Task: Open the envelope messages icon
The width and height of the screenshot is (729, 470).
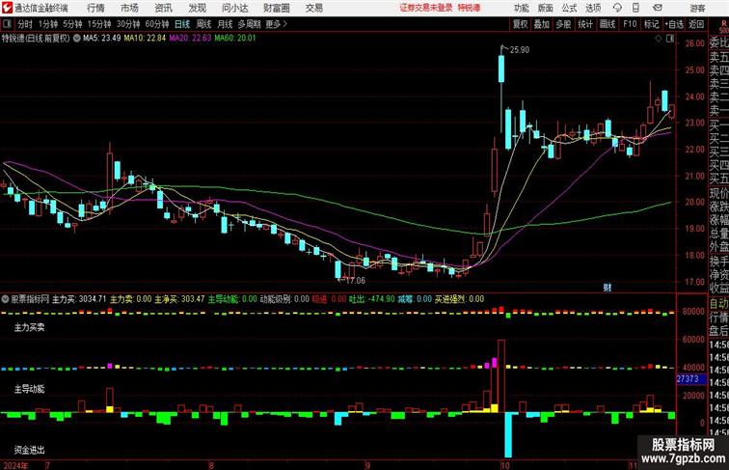Action: [658, 8]
